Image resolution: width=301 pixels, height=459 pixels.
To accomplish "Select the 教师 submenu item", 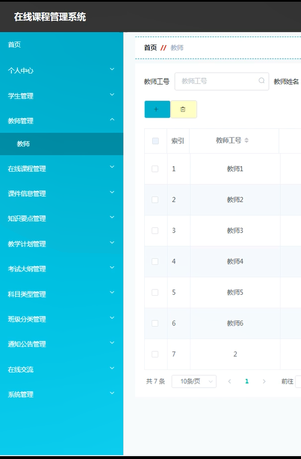I will [62, 144].
